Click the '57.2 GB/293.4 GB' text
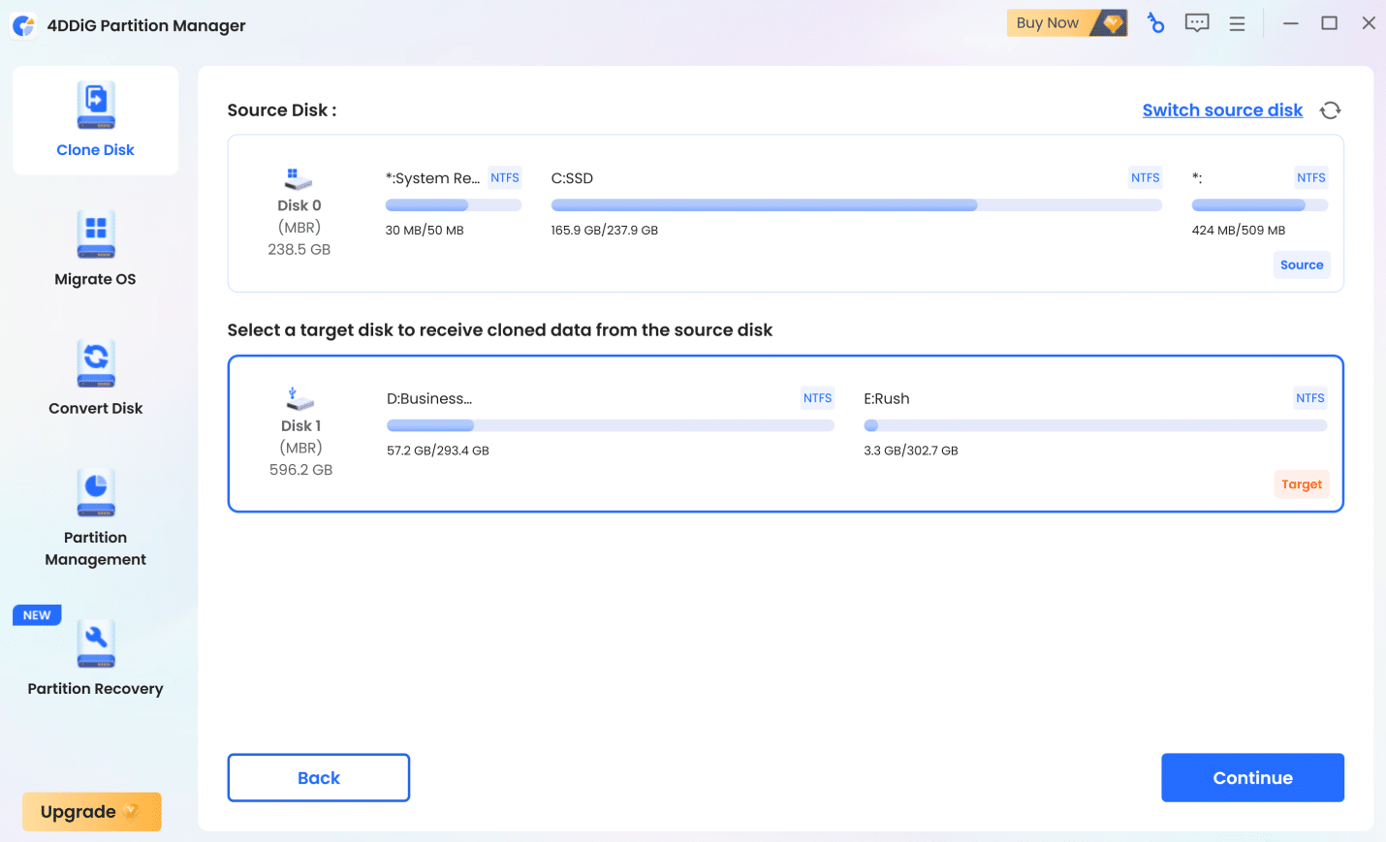Image resolution: width=1386 pixels, height=842 pixels. click(438, 451)
